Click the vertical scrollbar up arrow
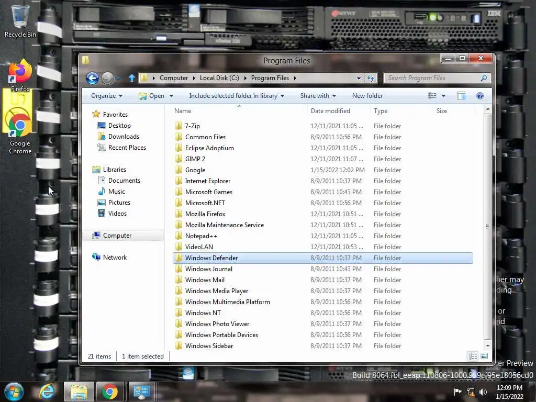Viewport: 536px width, 402px height. [x=488, y=109]
